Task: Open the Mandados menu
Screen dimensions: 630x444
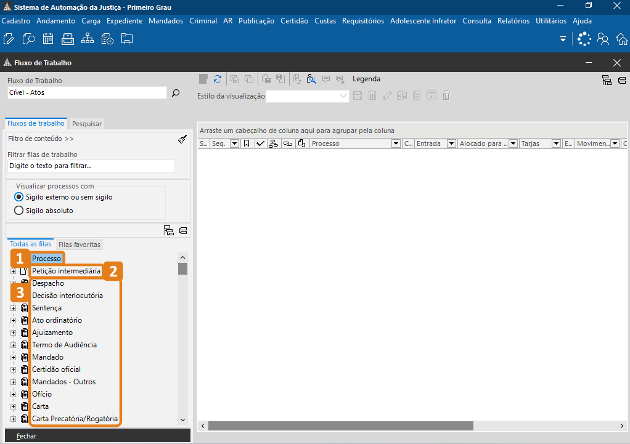Action: [x=166, y=20]
